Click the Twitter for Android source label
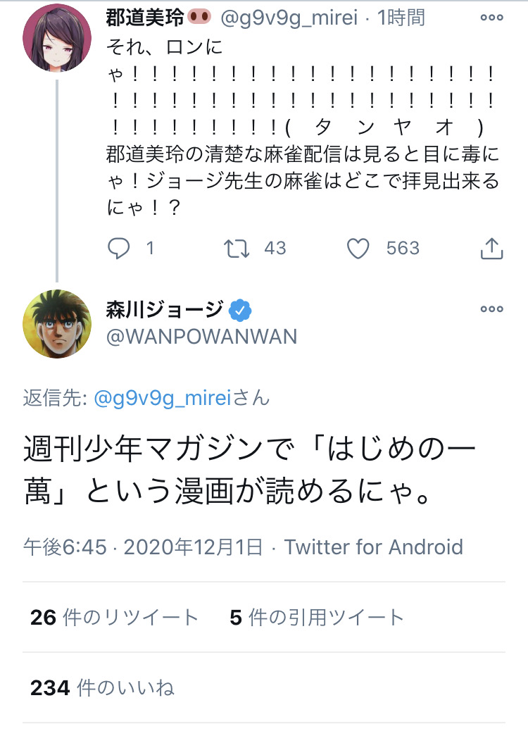Image resolution: width=528 pixels, height=736 pixels. pyautogui.click(x=374, y=547)
